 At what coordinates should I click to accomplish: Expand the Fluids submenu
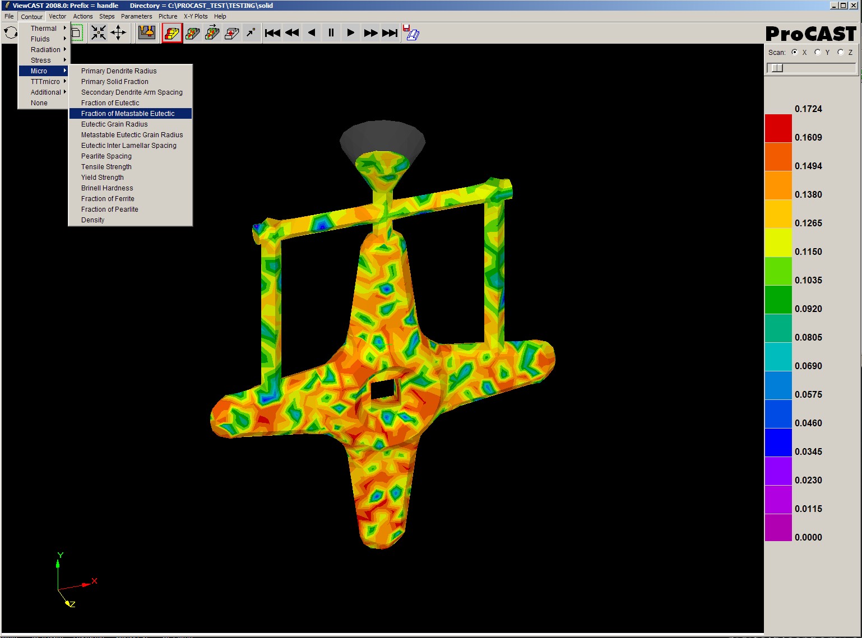[44, 39]
